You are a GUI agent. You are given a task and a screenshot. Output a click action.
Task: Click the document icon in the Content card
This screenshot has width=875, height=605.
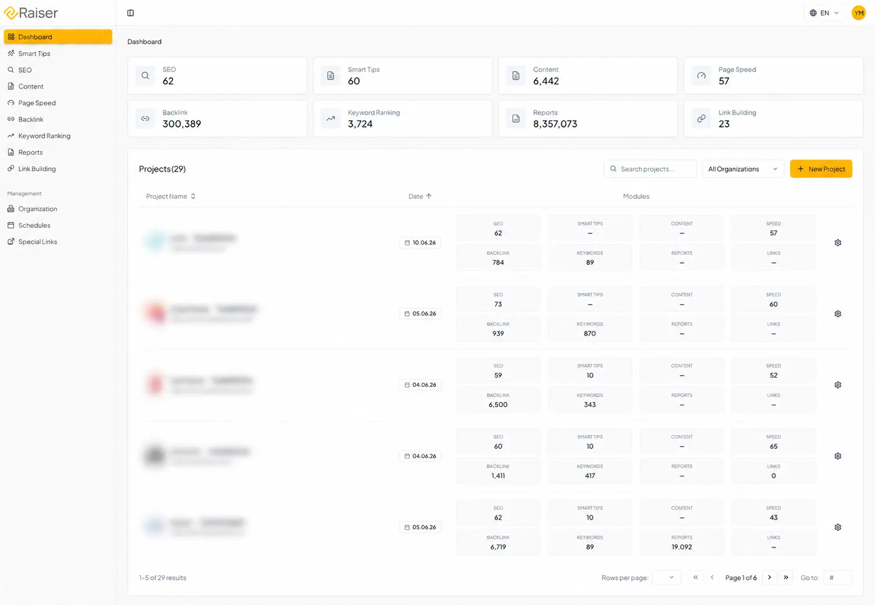pyautogui.click(x=516, y=75)
